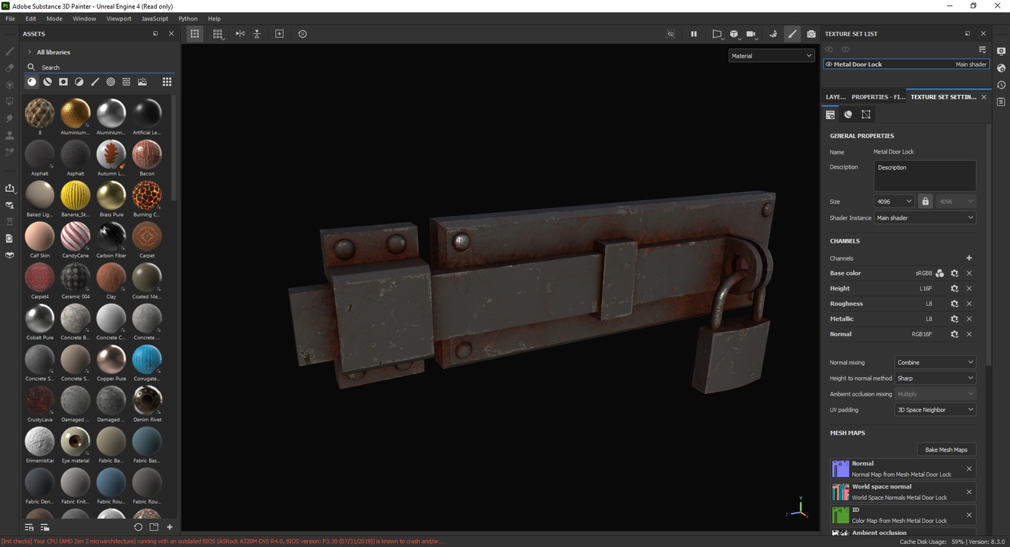Open the Normal mixing Combine dropdown
Screen dimensions: 1010x547
935,362
